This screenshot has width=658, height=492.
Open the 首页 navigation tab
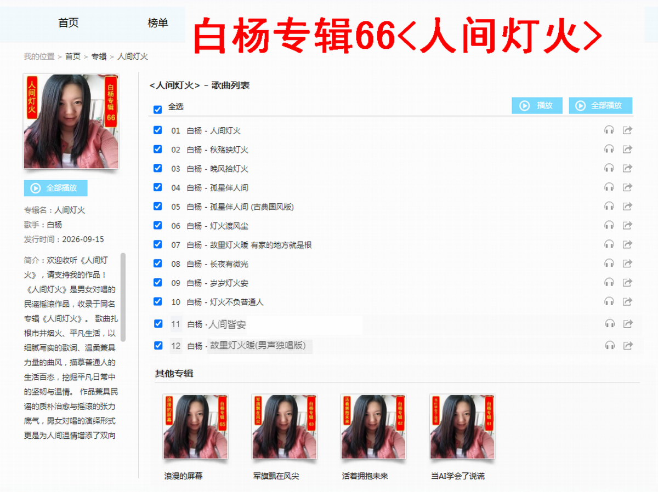[69, 23]
